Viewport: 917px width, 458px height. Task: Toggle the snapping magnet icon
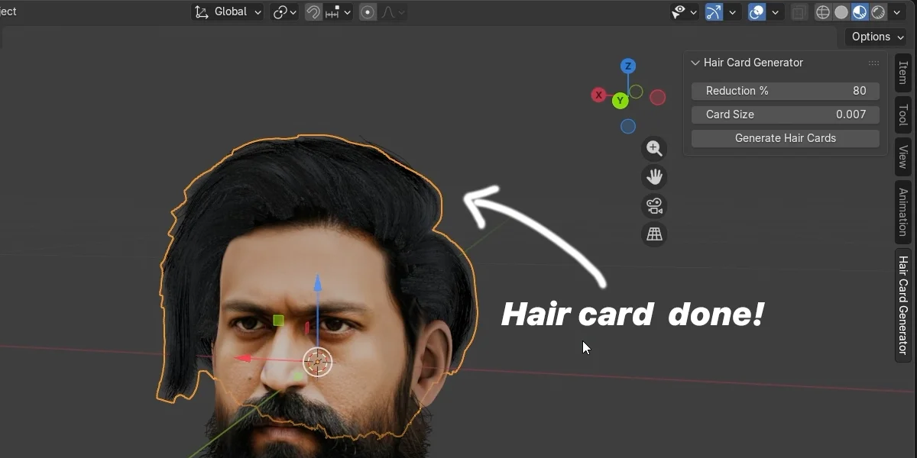click(x=313, y=11)
